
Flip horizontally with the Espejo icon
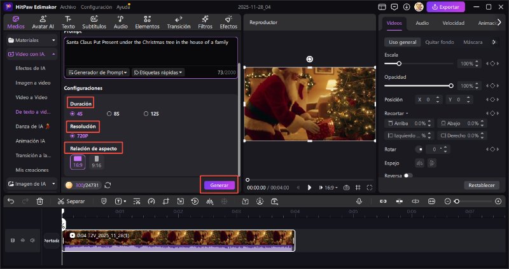(420, 163)
